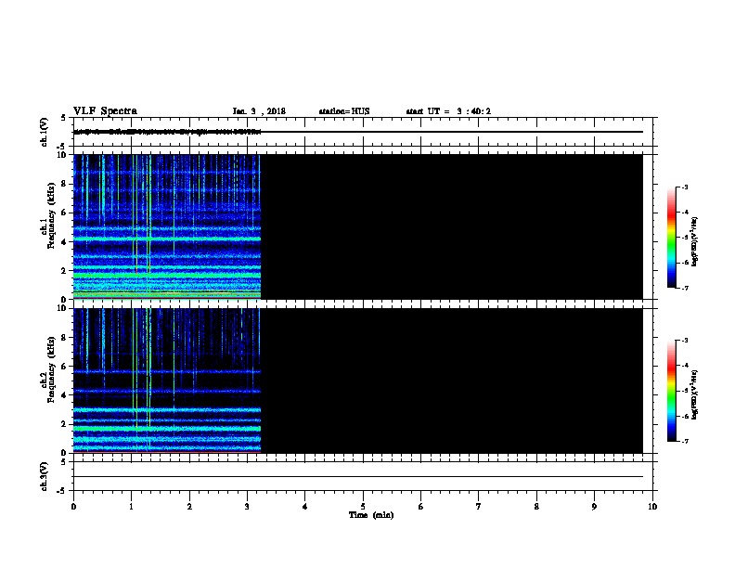
Task: Click the ch.1 color scale "log(PSD)" label
Action: [x=695, y=242]
